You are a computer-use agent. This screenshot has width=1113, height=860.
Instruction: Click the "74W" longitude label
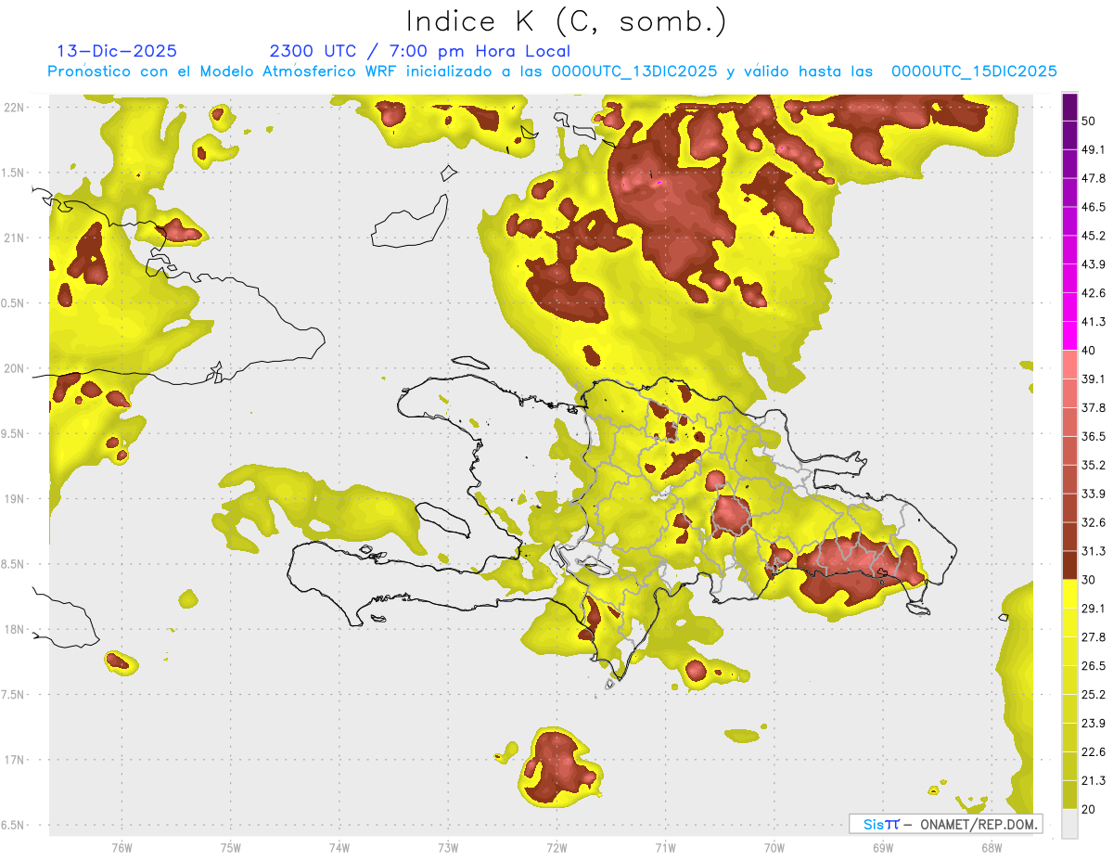click(x=339, y=847)
